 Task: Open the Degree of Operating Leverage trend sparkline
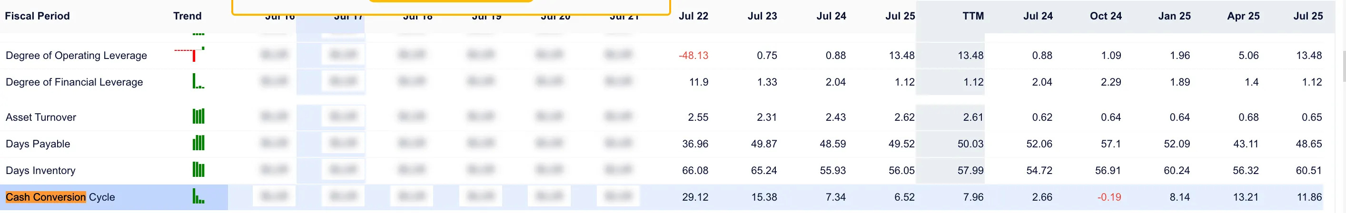click(189, 54)
